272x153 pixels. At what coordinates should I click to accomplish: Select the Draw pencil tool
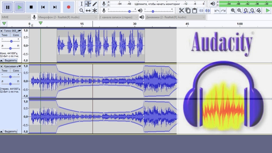95,4
